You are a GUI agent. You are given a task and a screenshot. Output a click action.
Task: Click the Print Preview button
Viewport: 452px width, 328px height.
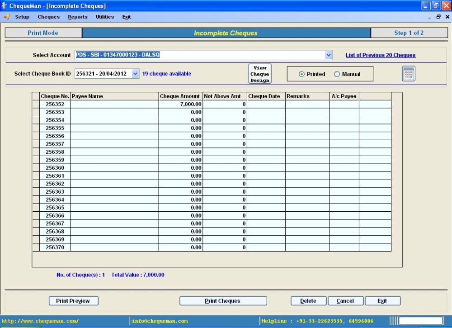73,300
